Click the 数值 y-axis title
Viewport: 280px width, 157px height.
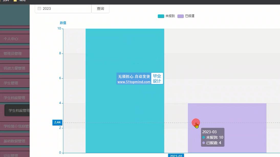63,23
